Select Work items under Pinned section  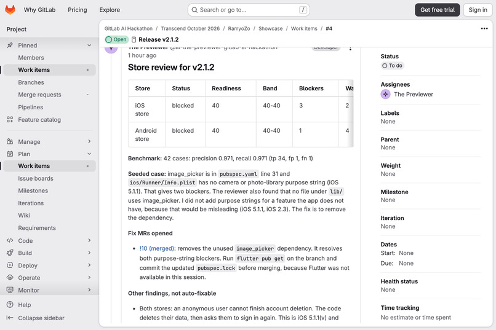tap(49, 70)
